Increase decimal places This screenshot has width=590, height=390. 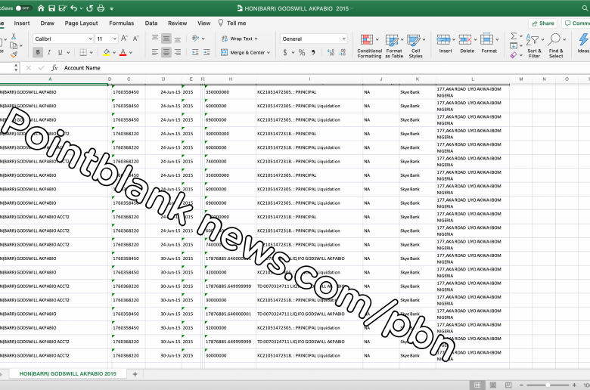coord(331,52)
